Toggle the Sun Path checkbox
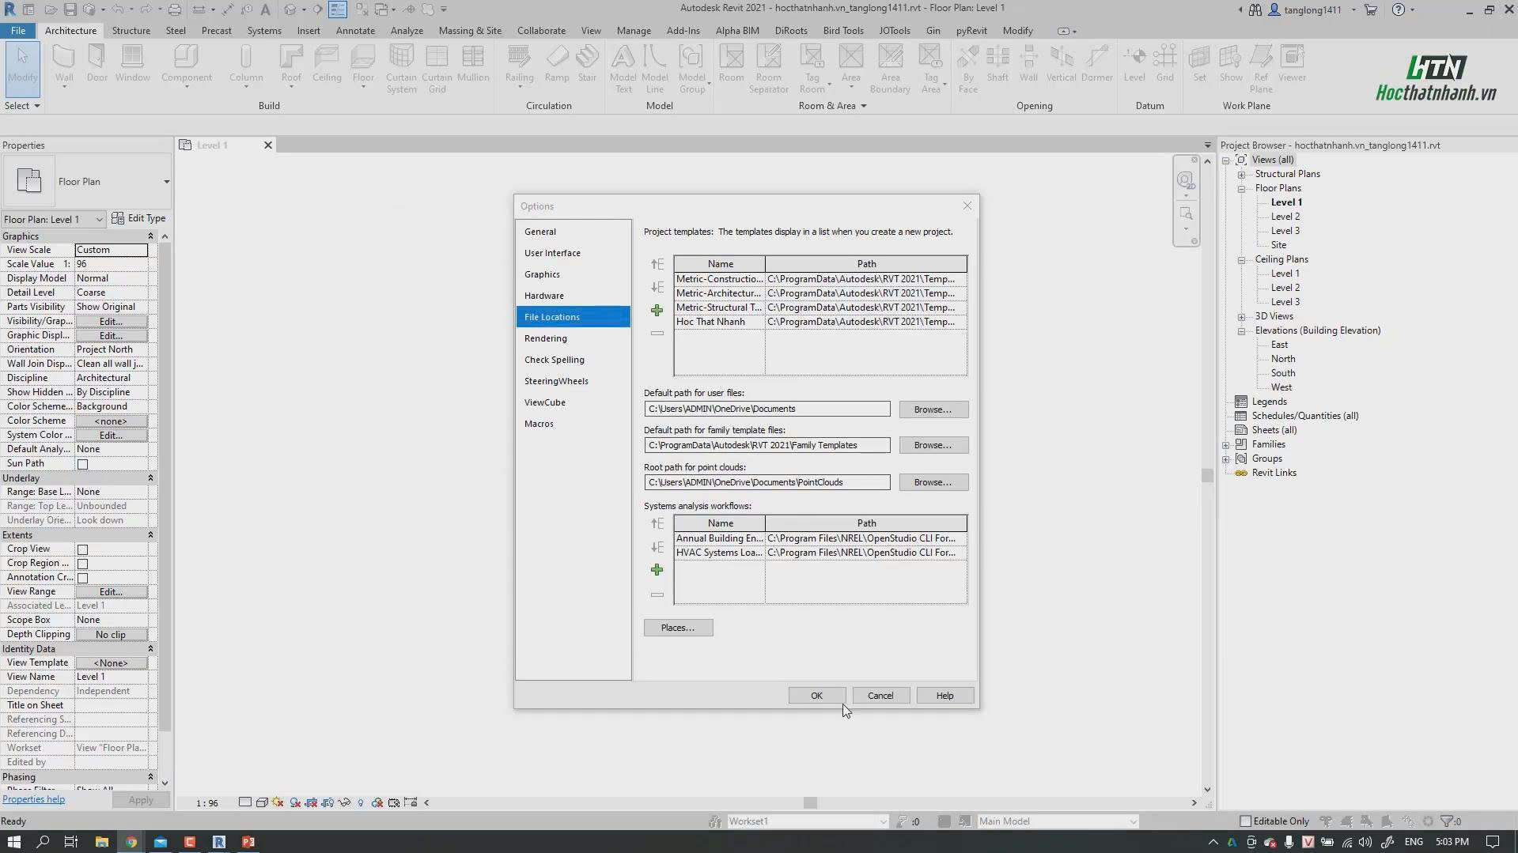This screenshot has height=853, width=1518. coord(82,464)
